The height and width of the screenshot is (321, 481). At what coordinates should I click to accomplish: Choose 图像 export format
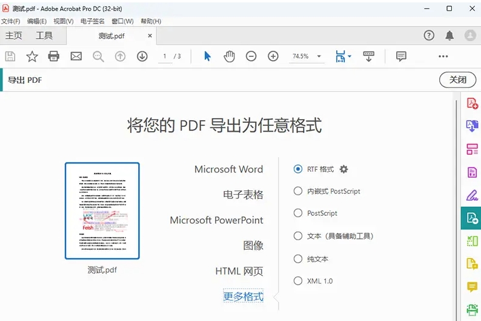[x=253, y=245]
